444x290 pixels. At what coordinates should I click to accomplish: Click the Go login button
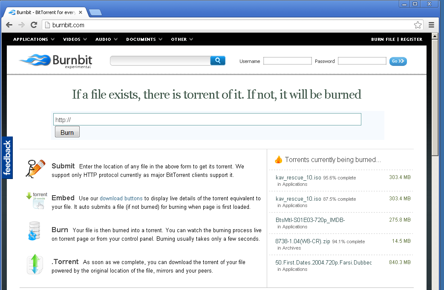point(398,61)
